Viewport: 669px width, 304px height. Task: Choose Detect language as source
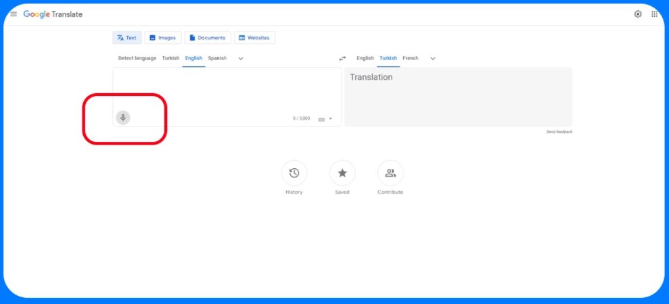point(137,58)
